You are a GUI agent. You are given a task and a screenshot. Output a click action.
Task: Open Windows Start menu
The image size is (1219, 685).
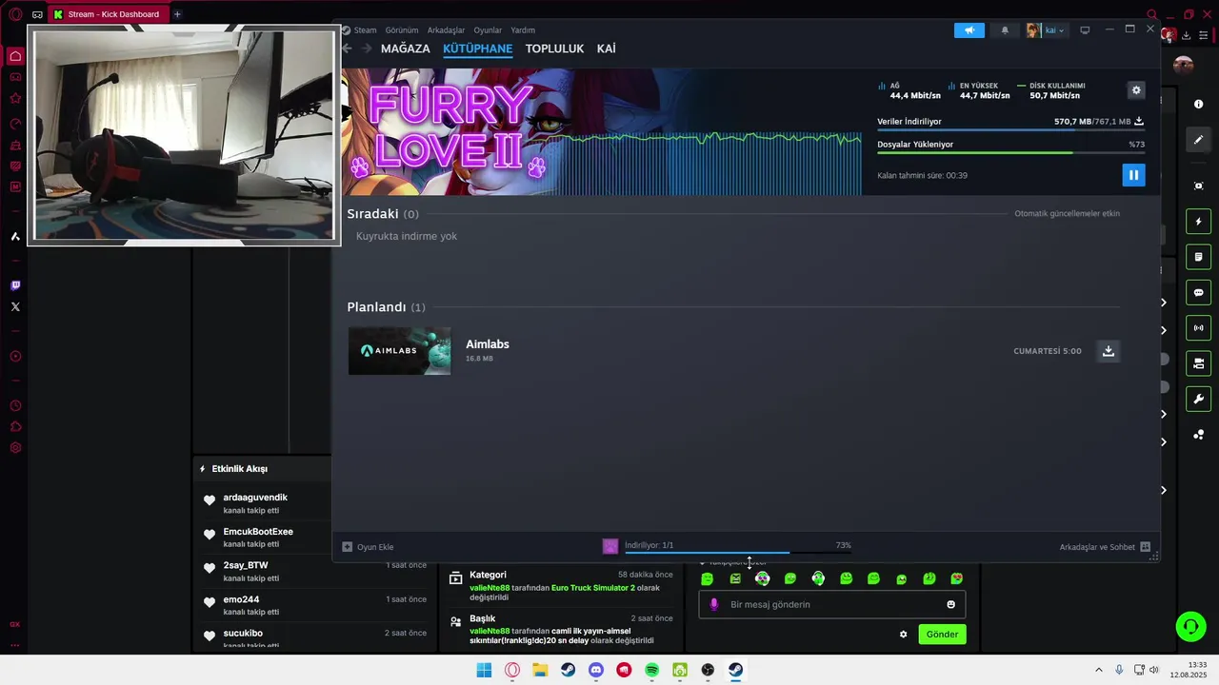484,670
